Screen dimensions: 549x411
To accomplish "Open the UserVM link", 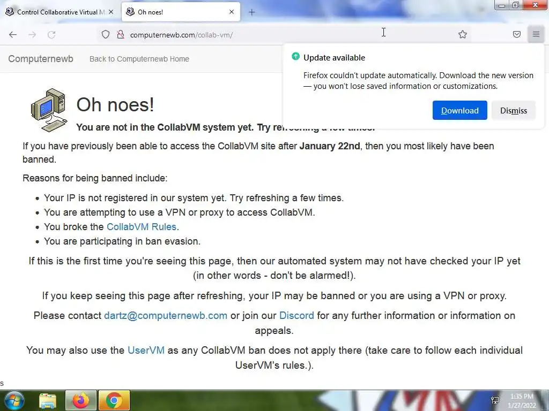I will coord(146,350).
